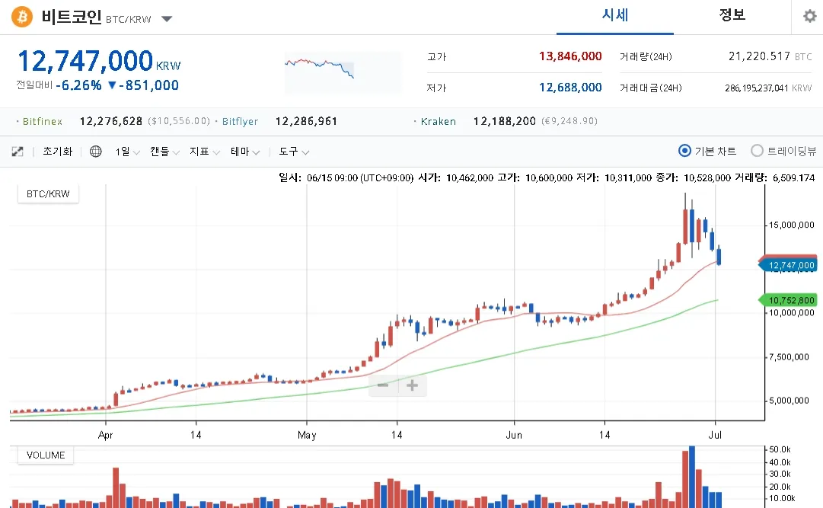Click the Bitcoin logo icon

(20, 15)
